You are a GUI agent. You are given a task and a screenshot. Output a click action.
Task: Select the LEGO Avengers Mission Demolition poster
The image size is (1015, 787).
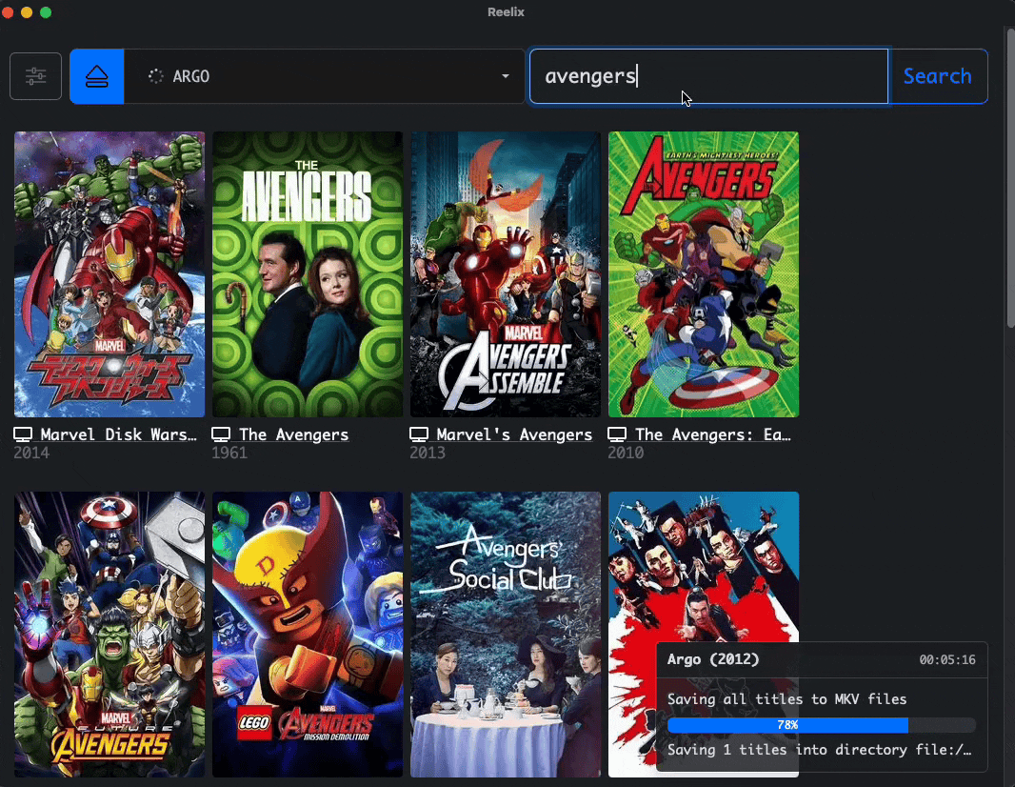(x=308, y=635)
